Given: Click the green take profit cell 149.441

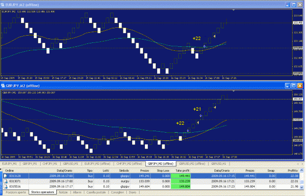Looking at the screenshot, I should 181,176.
